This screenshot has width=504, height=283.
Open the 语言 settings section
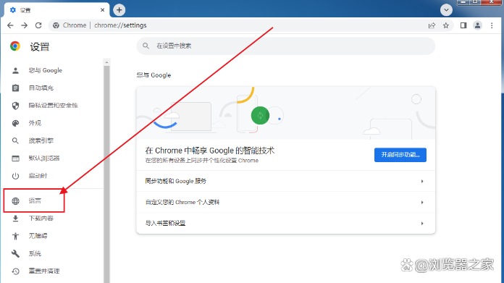35,200
